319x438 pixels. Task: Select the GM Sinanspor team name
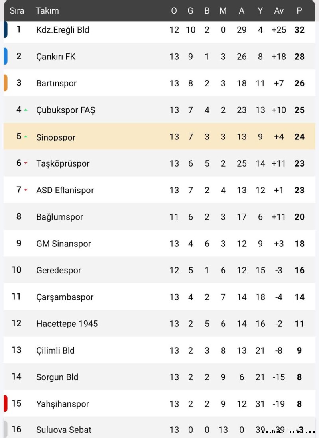point(63,244)
